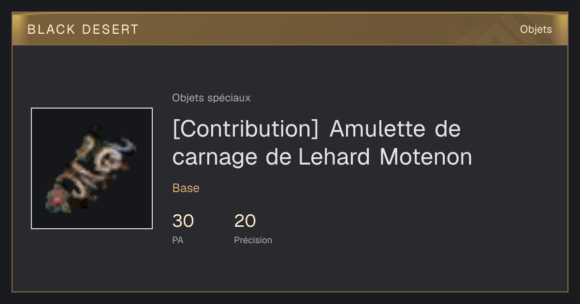Click the red gem on the amulet icon
Image resolution: width=580 pixels, height=304 pixels.
(x=57, y=198)
